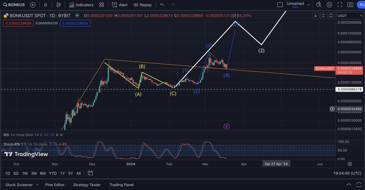Select the yellow (A) wave label
The image size is (365, 190).
click(138, 94)
